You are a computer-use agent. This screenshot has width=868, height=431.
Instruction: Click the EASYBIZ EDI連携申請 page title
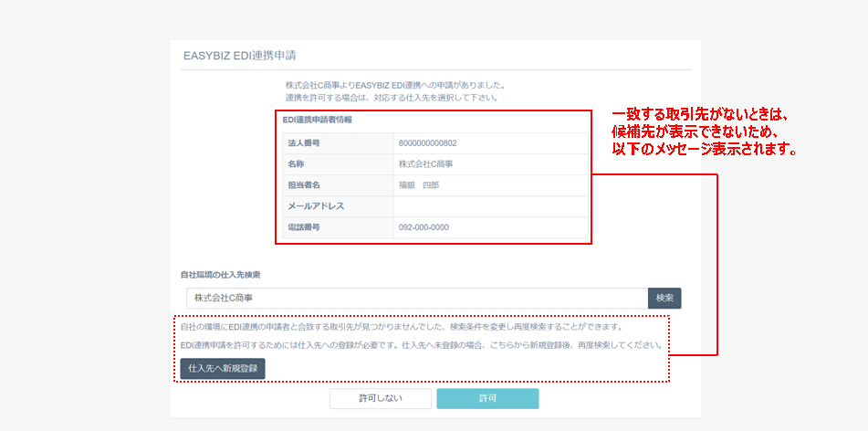tap(239, 56)
